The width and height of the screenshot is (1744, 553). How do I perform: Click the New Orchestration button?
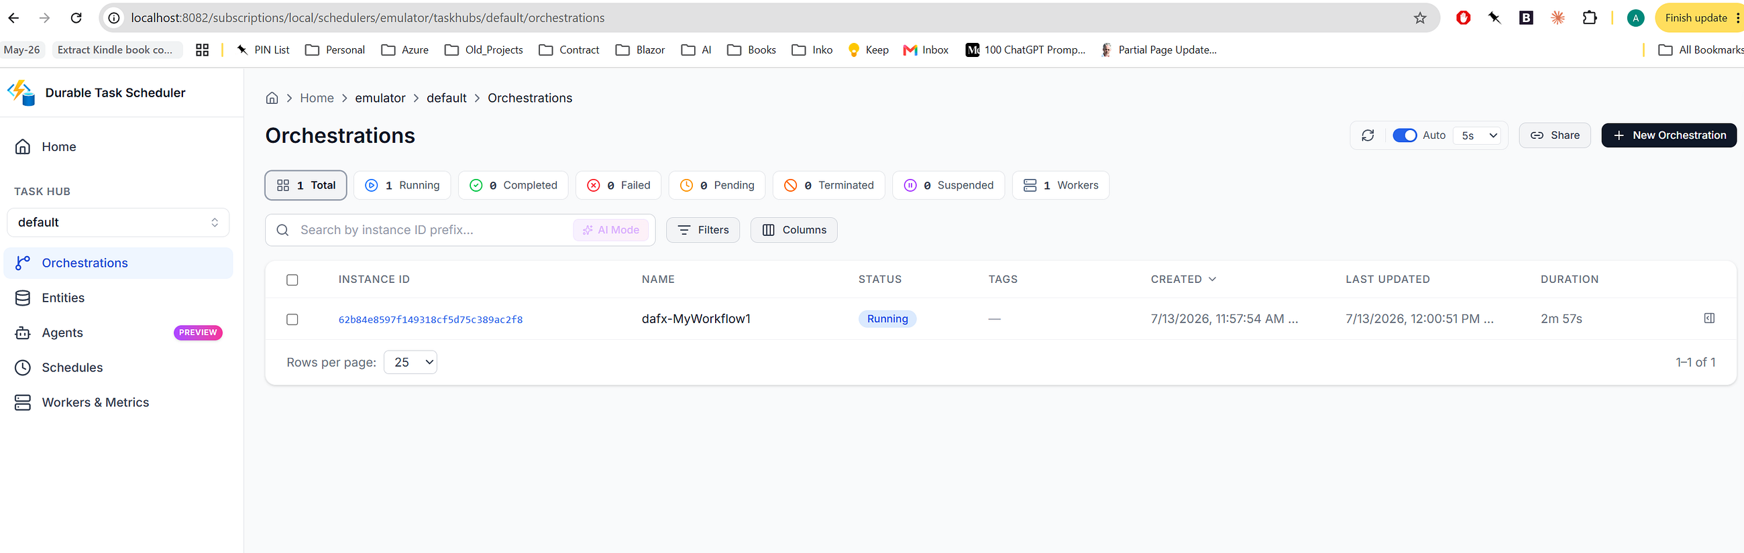coord(1668,135)
